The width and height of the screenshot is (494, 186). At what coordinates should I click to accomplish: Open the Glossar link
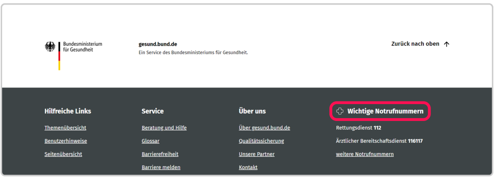click(x=150, y=141)
